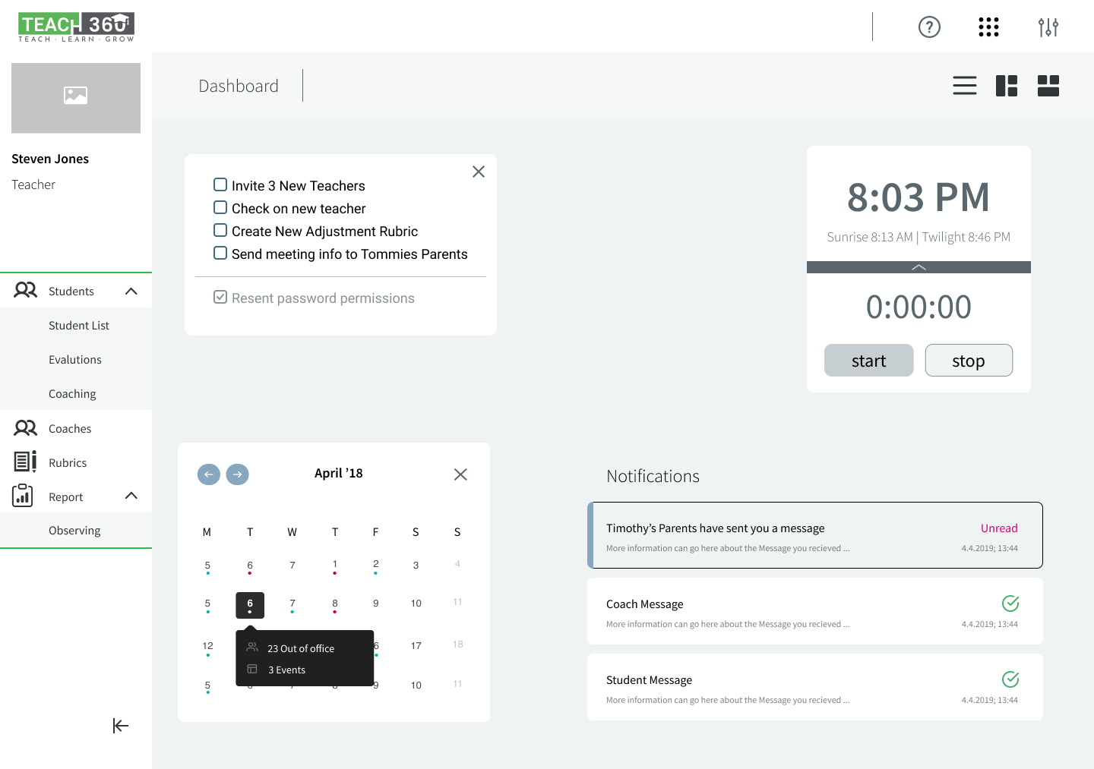
Task: Click the Steven Jones user name
Action: (x=50, y=159)
